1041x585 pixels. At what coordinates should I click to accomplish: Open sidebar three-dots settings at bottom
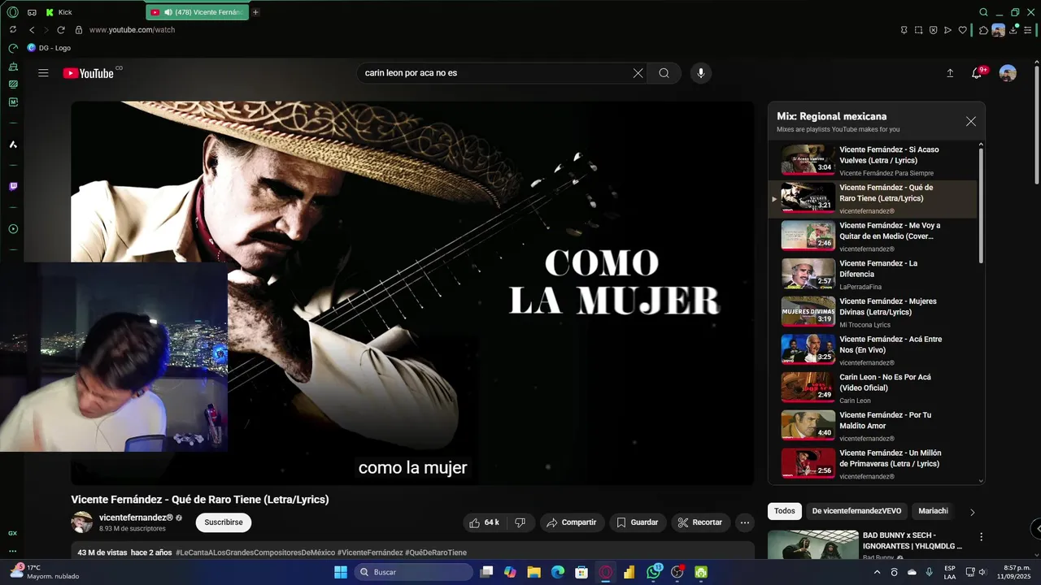(13, 551)
